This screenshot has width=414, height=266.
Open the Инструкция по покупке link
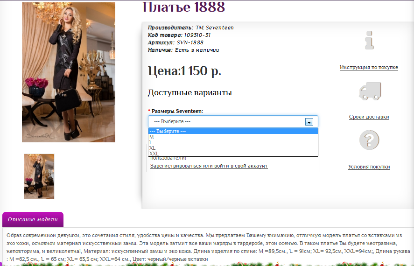(x=369, y=67)
